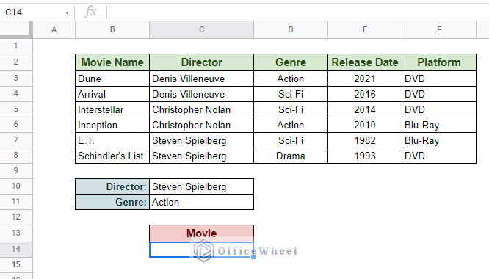The width and height of the screenshot is (489, 279).
Task: Select the Action genre criteria cell
Action: pos(201,203)
